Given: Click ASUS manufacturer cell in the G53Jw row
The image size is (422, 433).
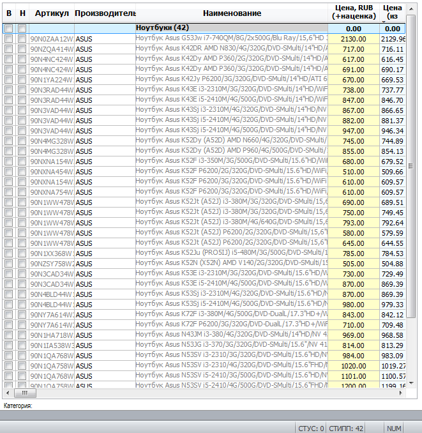Looking at the screenshot, I should [105, 39].
